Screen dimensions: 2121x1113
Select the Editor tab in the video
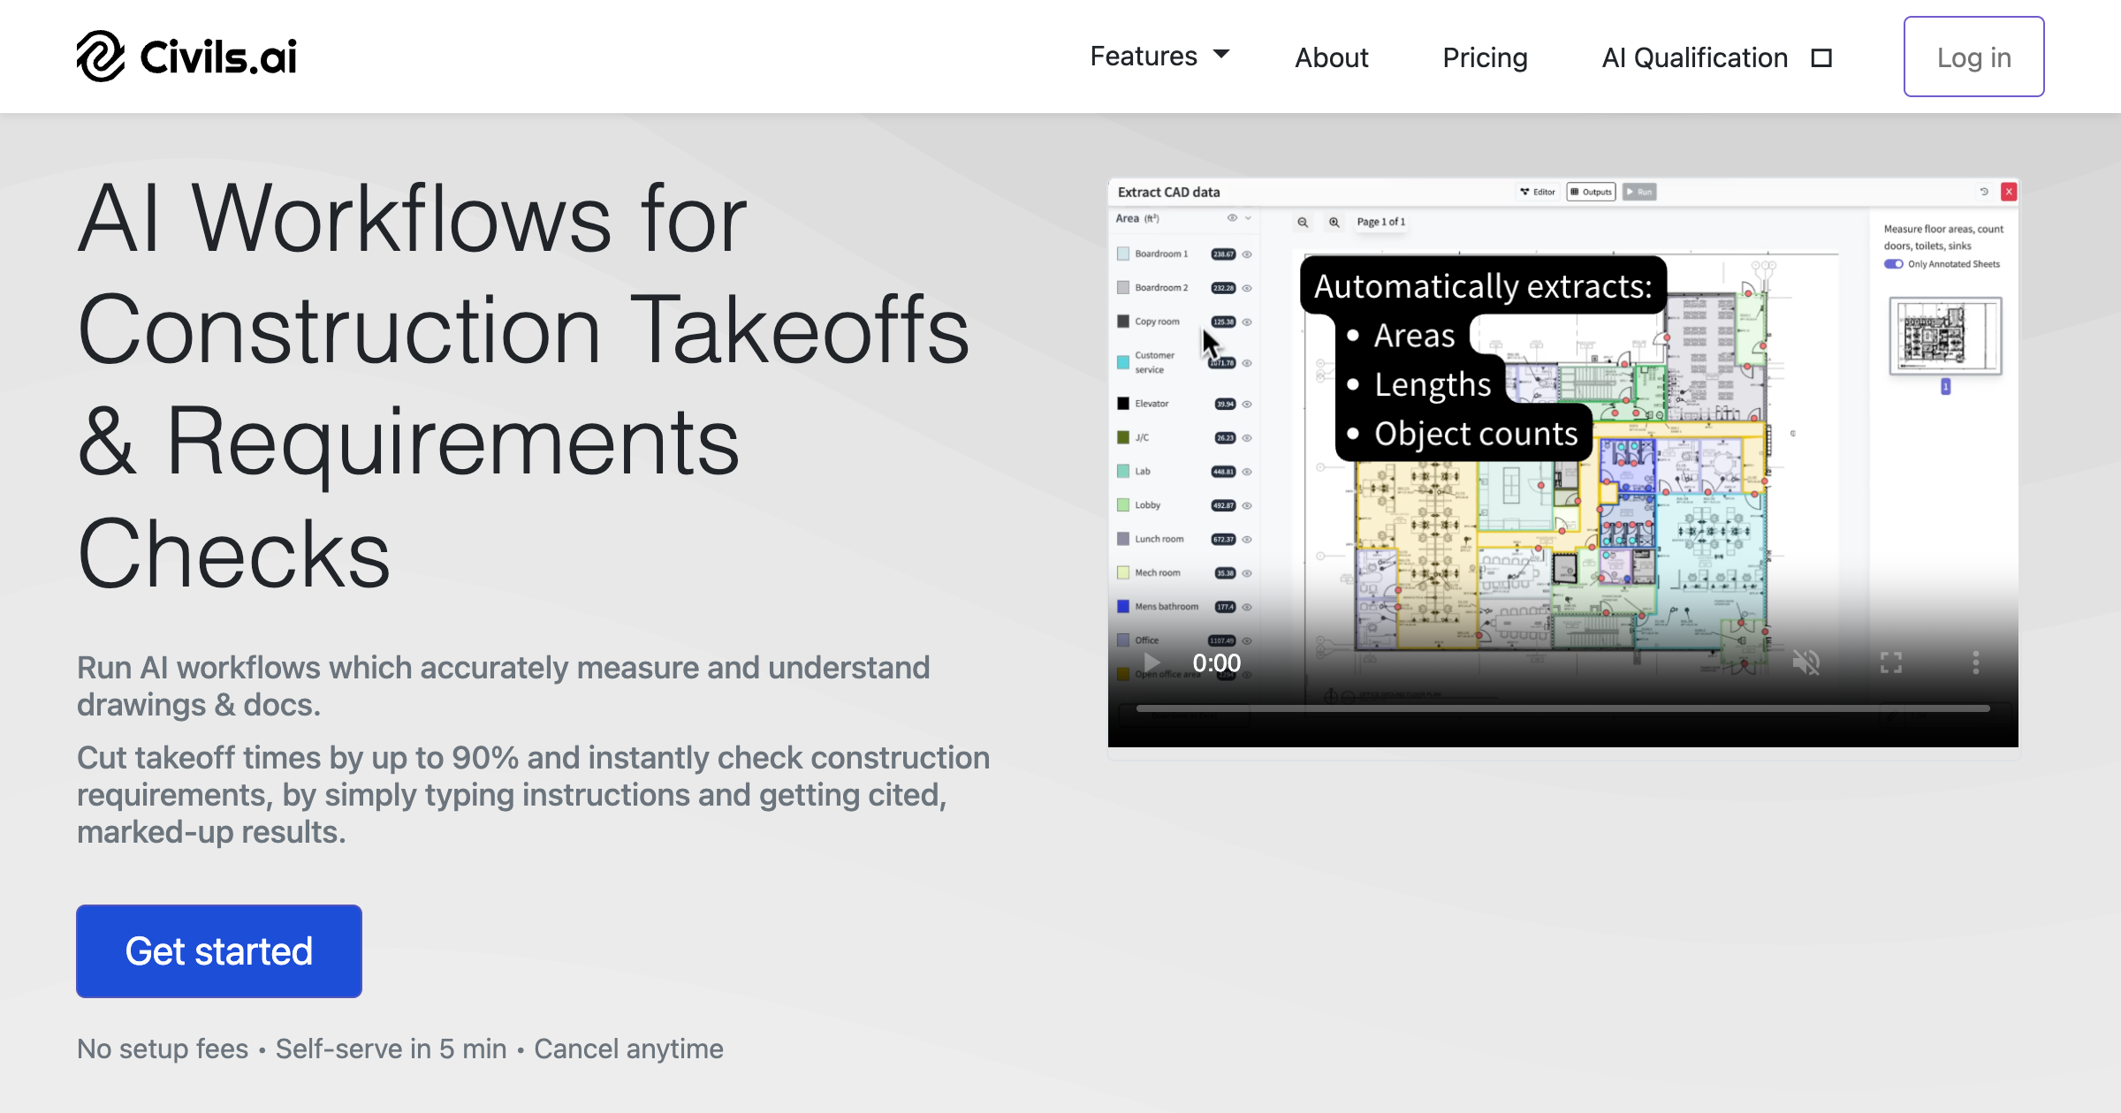click(x=1538, y=192)
